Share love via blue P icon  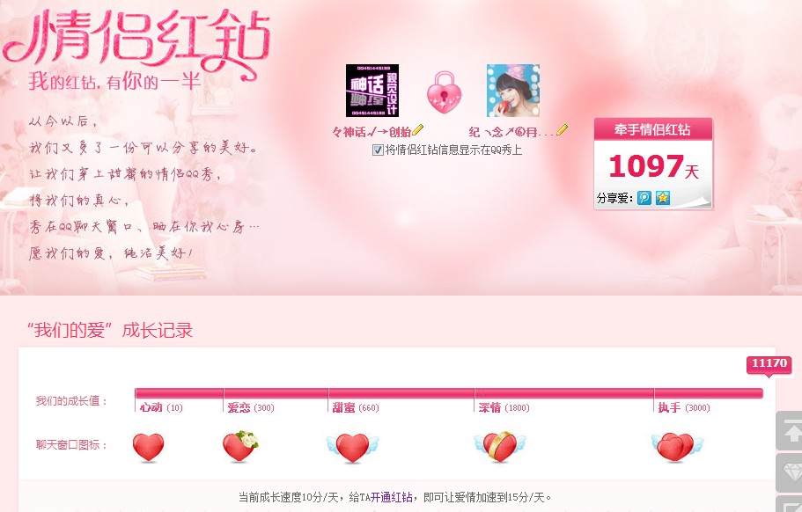[644, 198]
